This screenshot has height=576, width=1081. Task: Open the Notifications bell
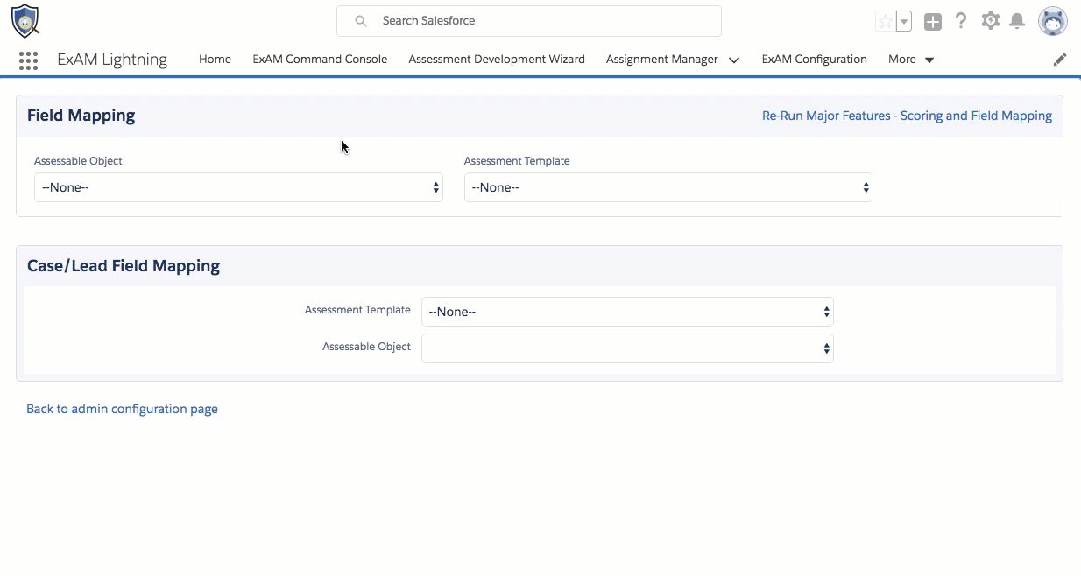tap(1017, 21)
